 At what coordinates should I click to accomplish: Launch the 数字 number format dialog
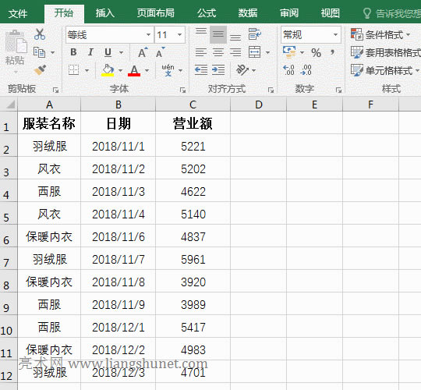point(338,90)
